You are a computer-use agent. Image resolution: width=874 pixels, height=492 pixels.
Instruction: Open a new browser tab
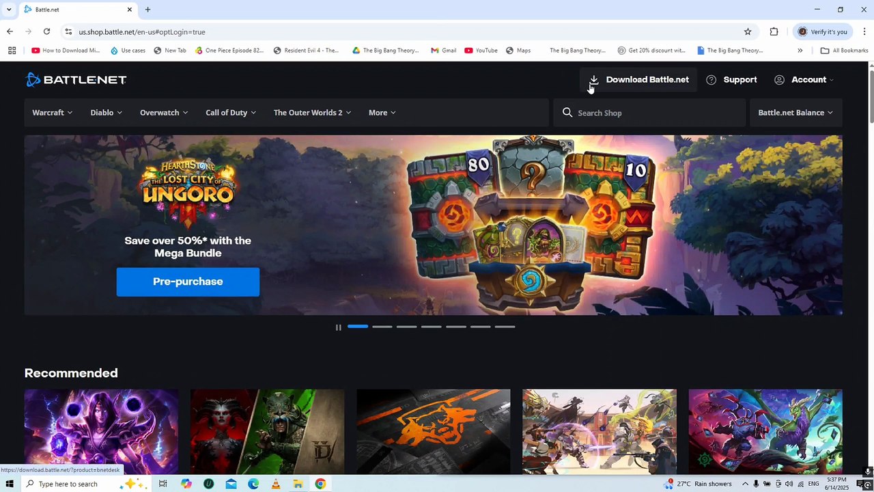point(147,10)
